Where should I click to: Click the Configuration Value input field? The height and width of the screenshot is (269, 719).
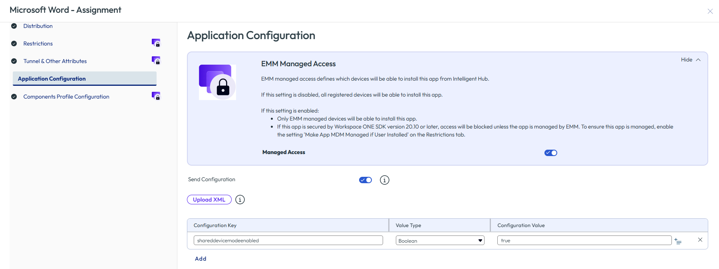[584, 240]
